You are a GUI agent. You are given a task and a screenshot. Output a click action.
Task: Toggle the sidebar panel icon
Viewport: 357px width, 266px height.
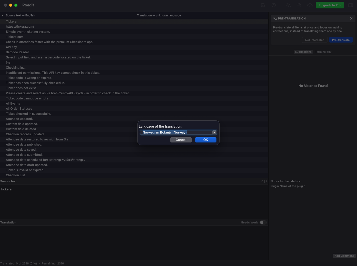pyautogui.click(x=351, y=5)
